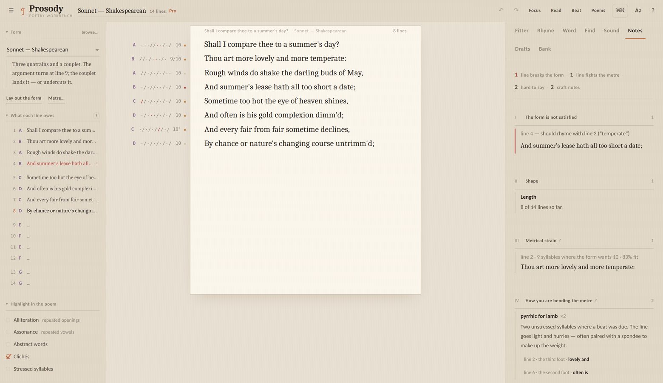Screen dimensions: 663x383
Task: Open the line 4 rhyme note about temperate
Action: (584, 141)
